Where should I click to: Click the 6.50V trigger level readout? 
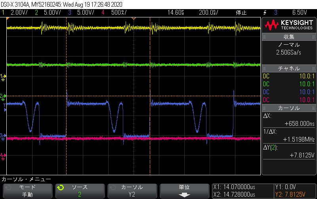point(300,13)
